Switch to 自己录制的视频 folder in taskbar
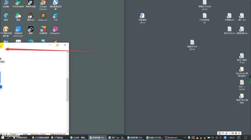The height and width of the screenshot is (140, 251). 41,137
